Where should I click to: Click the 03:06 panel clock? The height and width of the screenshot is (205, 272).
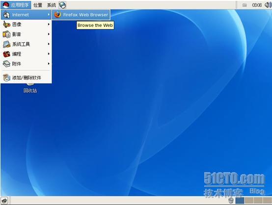(x=257, y=5)
